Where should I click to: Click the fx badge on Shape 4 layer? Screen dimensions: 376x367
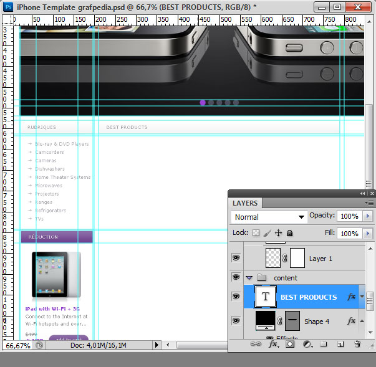pos(351,321)
